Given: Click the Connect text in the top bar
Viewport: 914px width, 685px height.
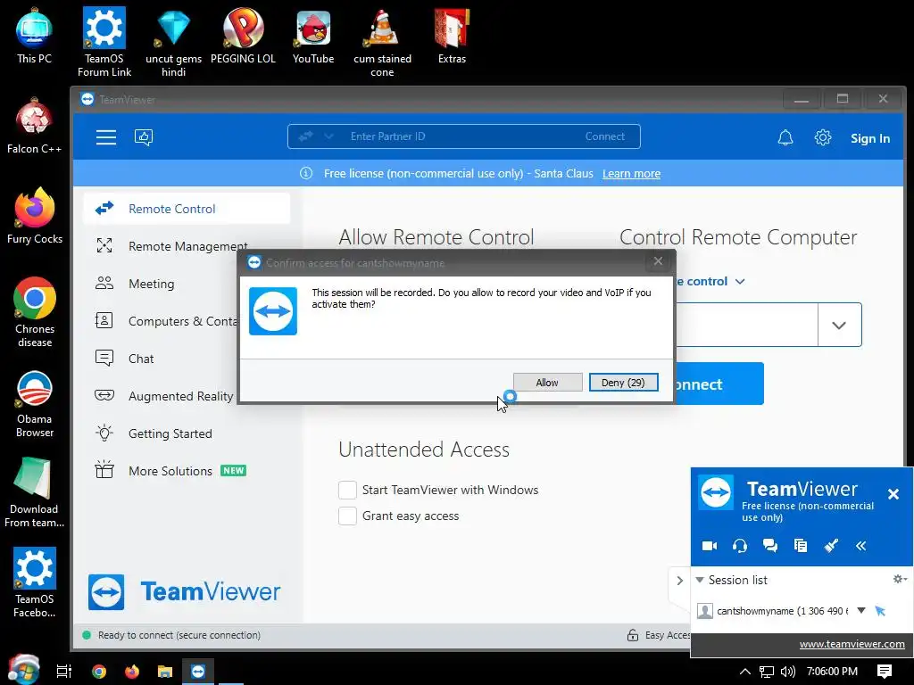Looking at the screenshot, I should 604,136.
